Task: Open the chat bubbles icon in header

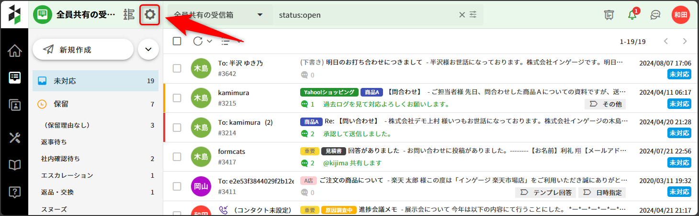Action: point(655,15)
